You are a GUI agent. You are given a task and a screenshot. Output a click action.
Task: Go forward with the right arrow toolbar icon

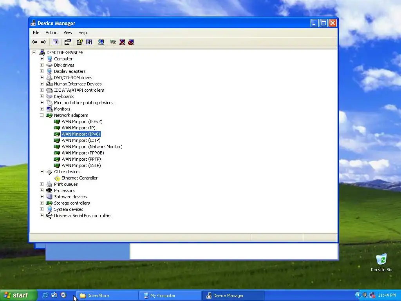(43, 42)
